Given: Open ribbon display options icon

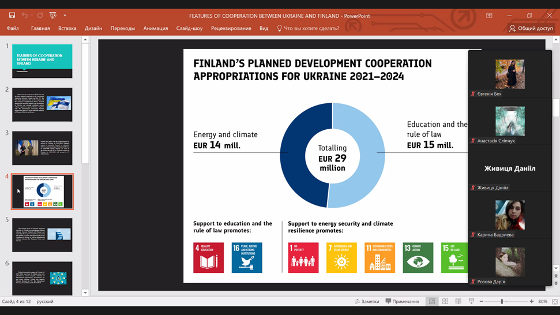Looking at the screenshot, I should point(489,16).
